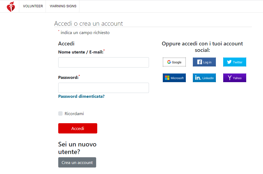263x174 pixels.
Task: Click the Accedi o crea un account title
Action: [89, 24]
